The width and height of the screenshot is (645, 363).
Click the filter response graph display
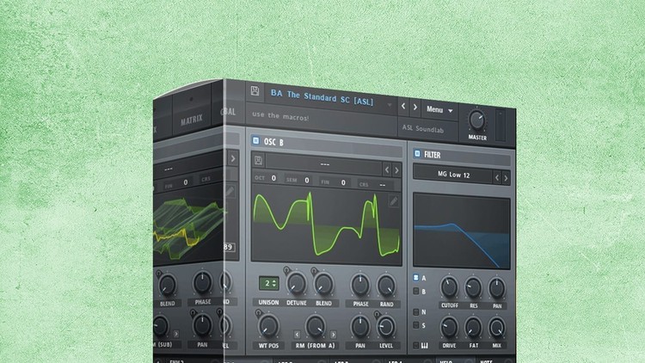coord(462,232)
